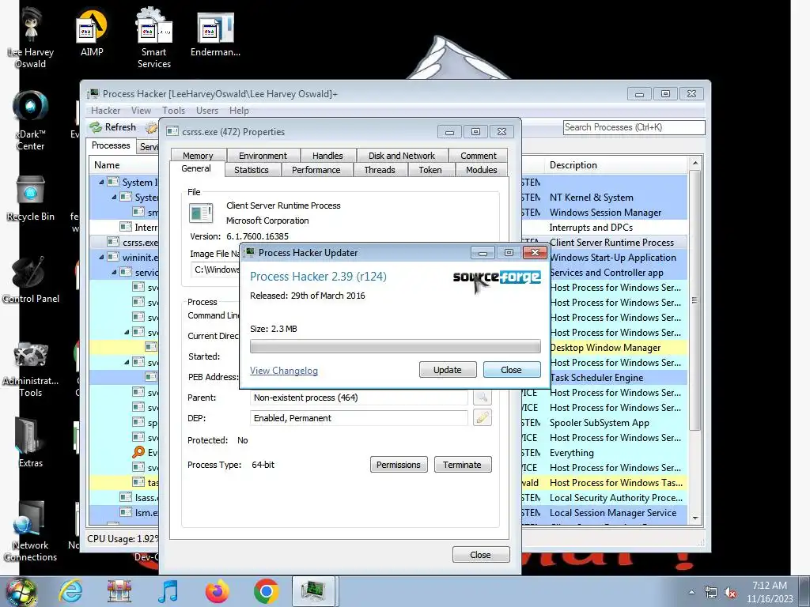Open the music player taskbar icon
The height and width of the screenshot is (607, 810).
(x=168, y=591)
